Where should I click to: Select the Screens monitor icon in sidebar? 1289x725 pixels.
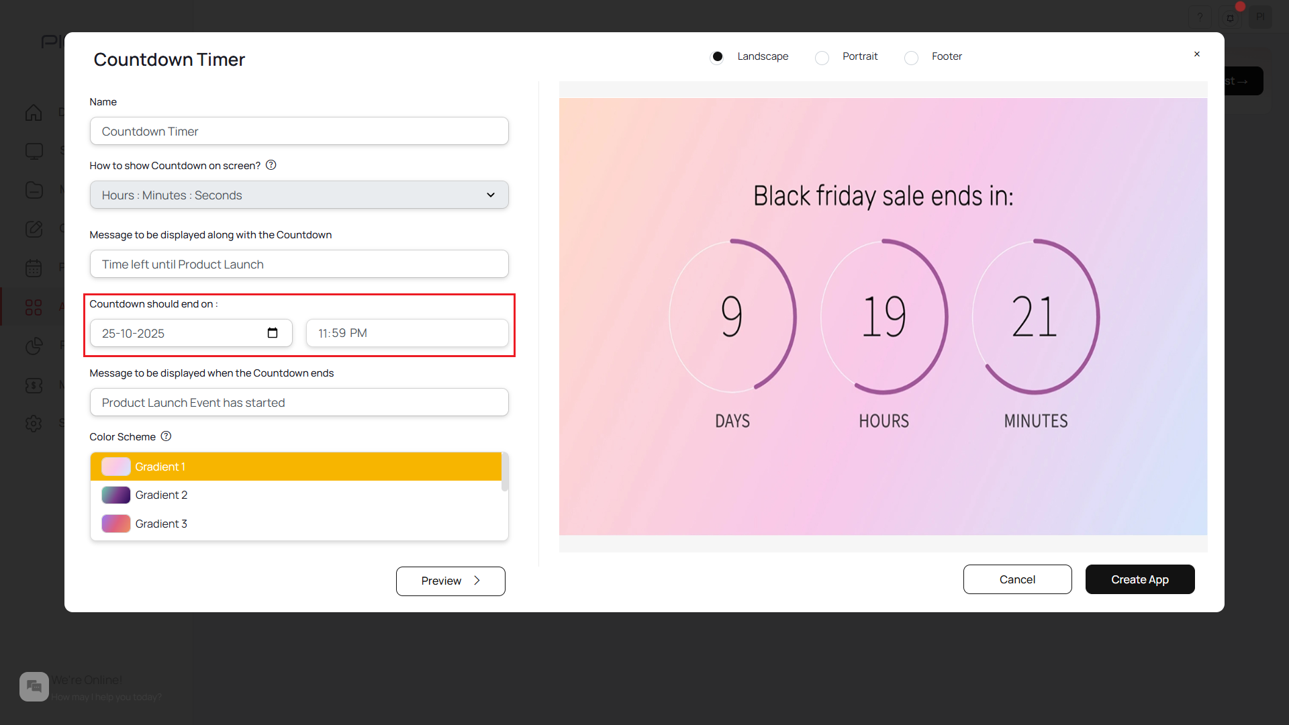(x=34, y=151)
